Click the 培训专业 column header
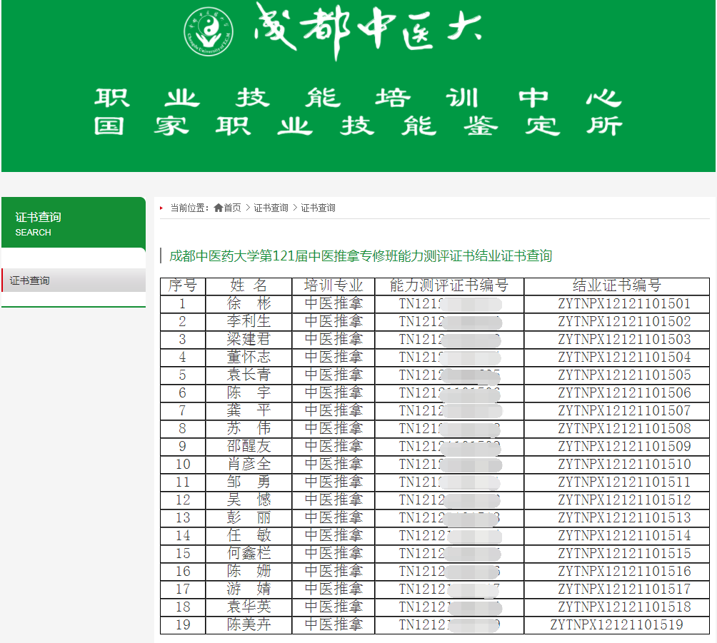The height and width of the screenshot is (643, 717). [334, 285]
